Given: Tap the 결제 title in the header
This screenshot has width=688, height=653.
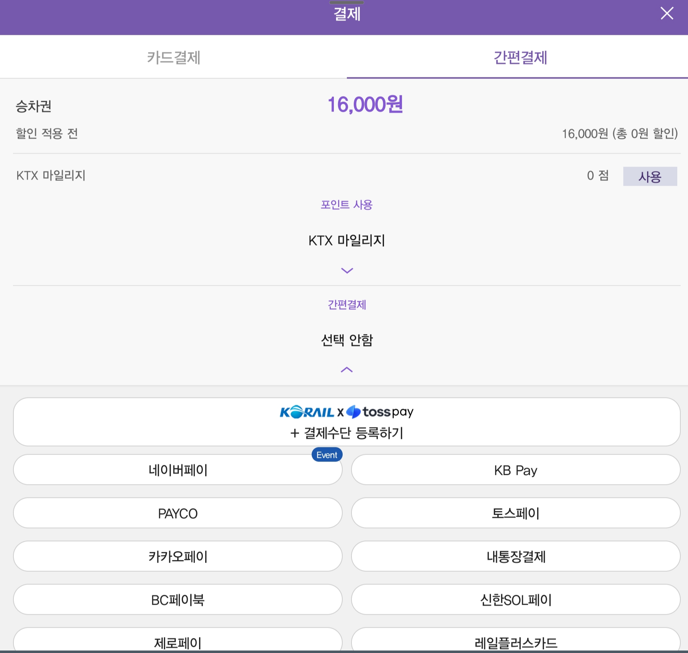Looking at the screenshot, I should click(x=347, y=15).
